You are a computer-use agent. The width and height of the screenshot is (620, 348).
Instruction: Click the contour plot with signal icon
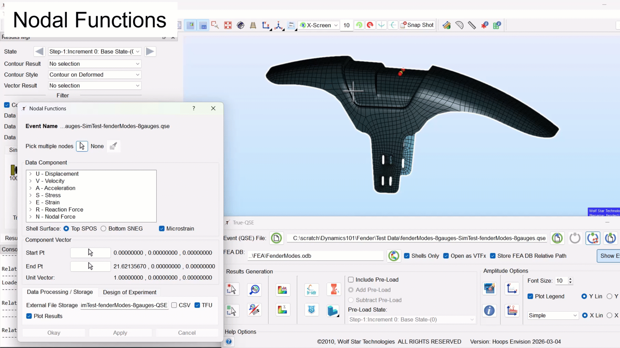click(282, 289)
